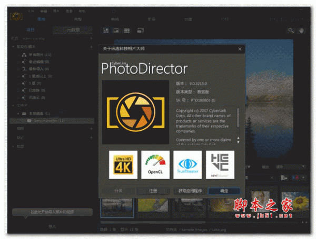
Task: Click the 确定 OK button
Action: click(224, 191)
